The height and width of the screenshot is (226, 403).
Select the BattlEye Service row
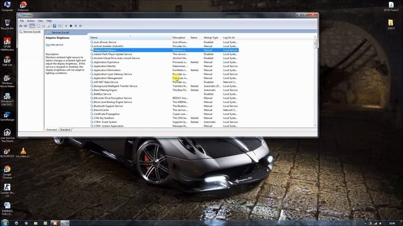(164, 94)
